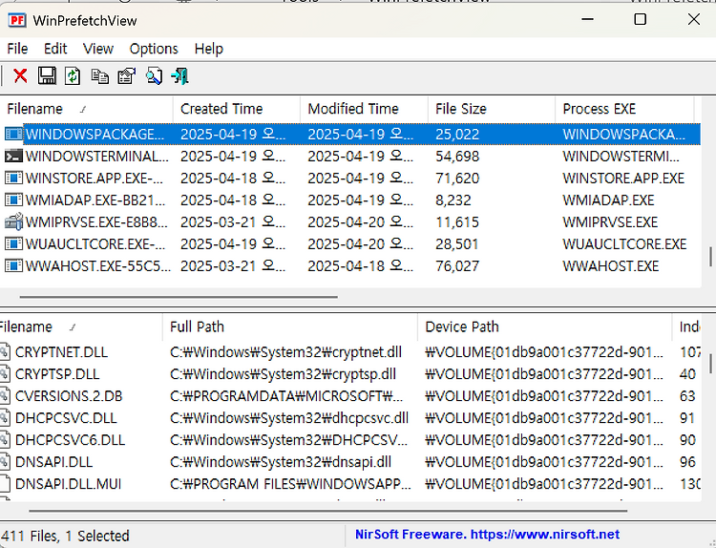Select the WINDOWSTERMINAL prefetch row
Viewport: 716px width, 548px height.
tap(351, 157)
